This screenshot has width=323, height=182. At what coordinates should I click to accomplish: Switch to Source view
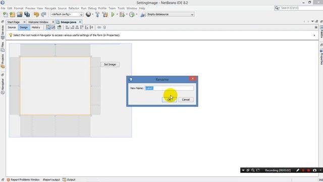[x=12, y=27]
